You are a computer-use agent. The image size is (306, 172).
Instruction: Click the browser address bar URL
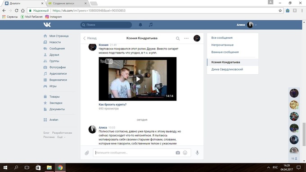89,10
